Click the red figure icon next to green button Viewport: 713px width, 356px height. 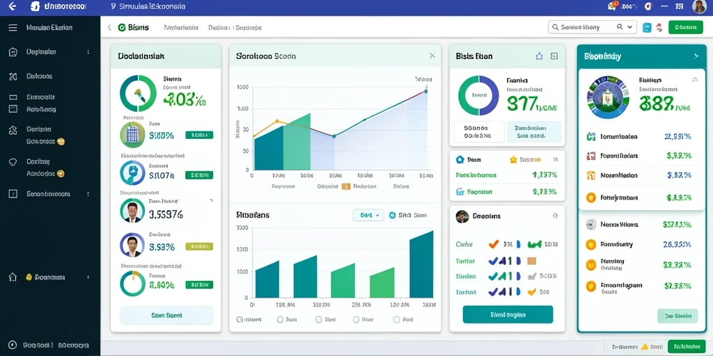[x=659, y=27]
